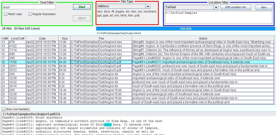
Task: Click the Abort button
Action: pos(82,18)
